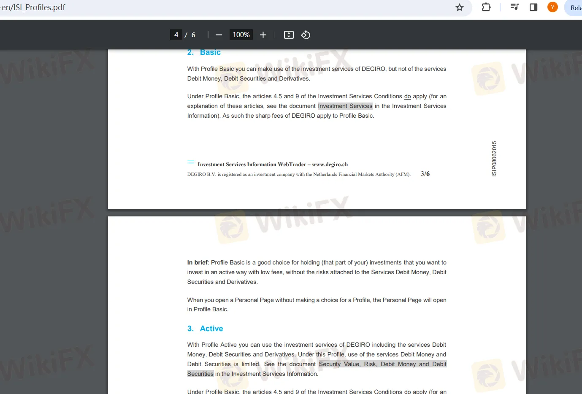
Task: Click the ISI_Profiles.pdf URL in address bar
Action: pyautogui.click(x=33, y=7)
